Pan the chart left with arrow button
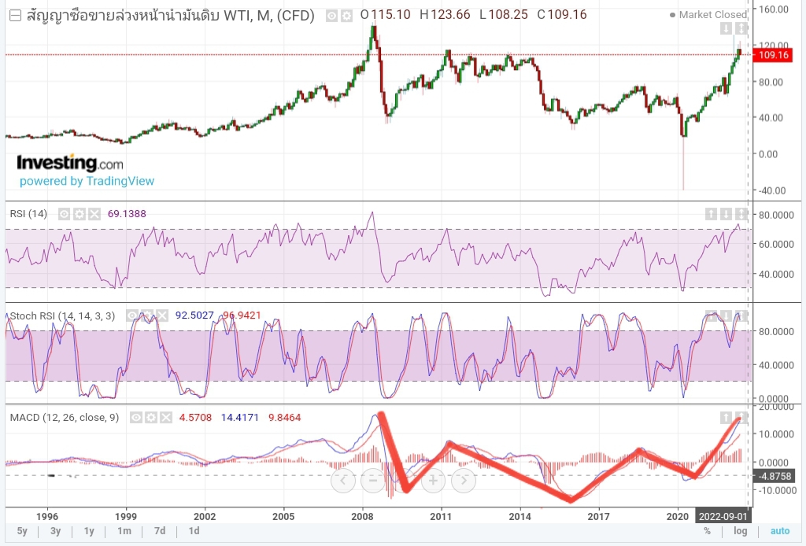The height and width of the screenshot is (546, 806). click(x=343, y=480)
